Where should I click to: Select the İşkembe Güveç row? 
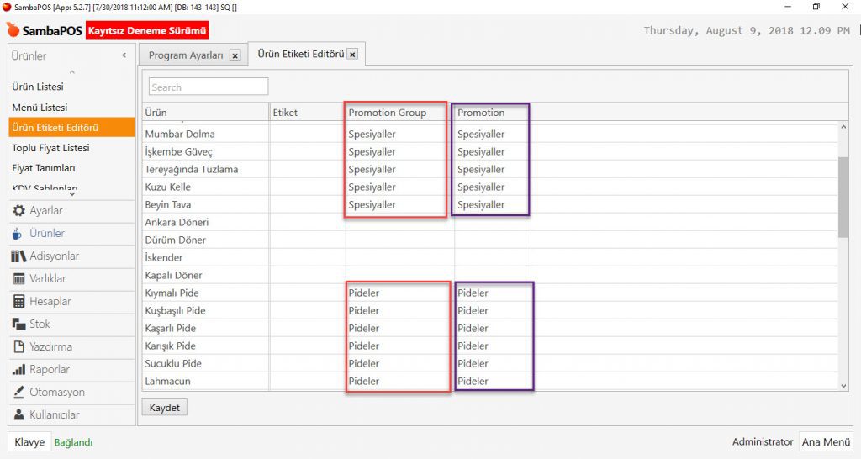490,151
